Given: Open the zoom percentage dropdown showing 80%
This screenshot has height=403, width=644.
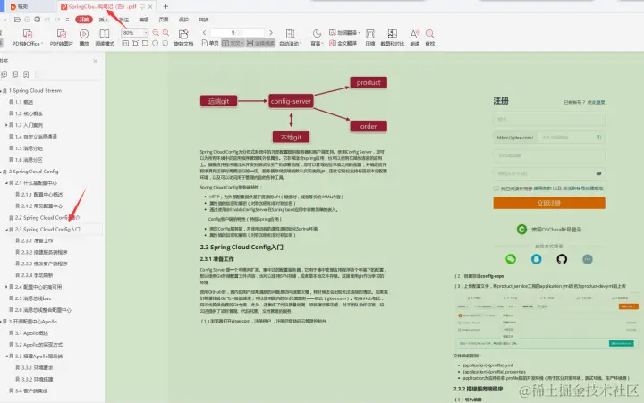Looking at the screenshot, I should click(x=146, y=32).
